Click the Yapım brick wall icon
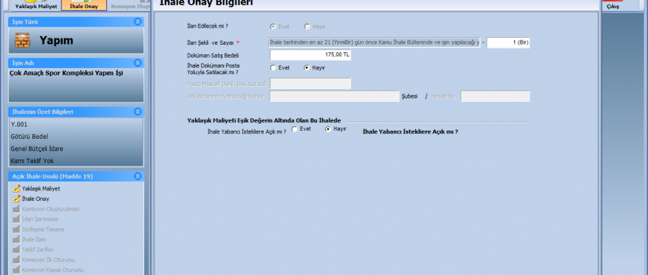The width and height of the screenshot is (648, 275). click(23, 41)
